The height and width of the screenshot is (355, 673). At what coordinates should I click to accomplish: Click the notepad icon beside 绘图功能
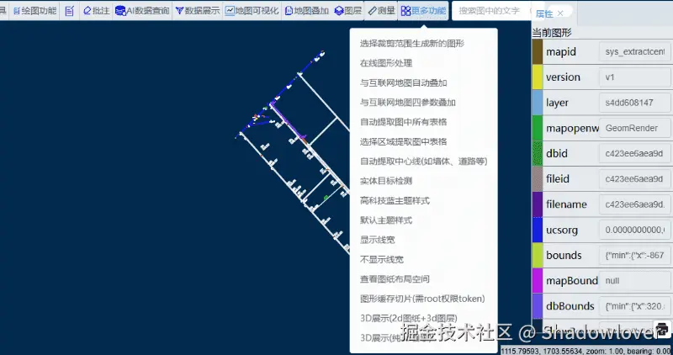click(70, 11)
